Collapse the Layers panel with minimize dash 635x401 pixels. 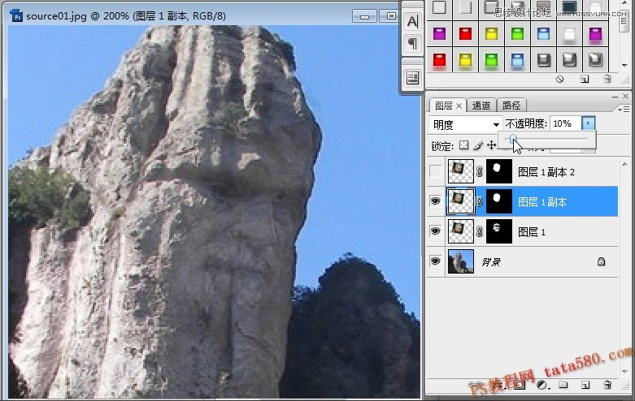pyautogui.click(x=615, y=97)
